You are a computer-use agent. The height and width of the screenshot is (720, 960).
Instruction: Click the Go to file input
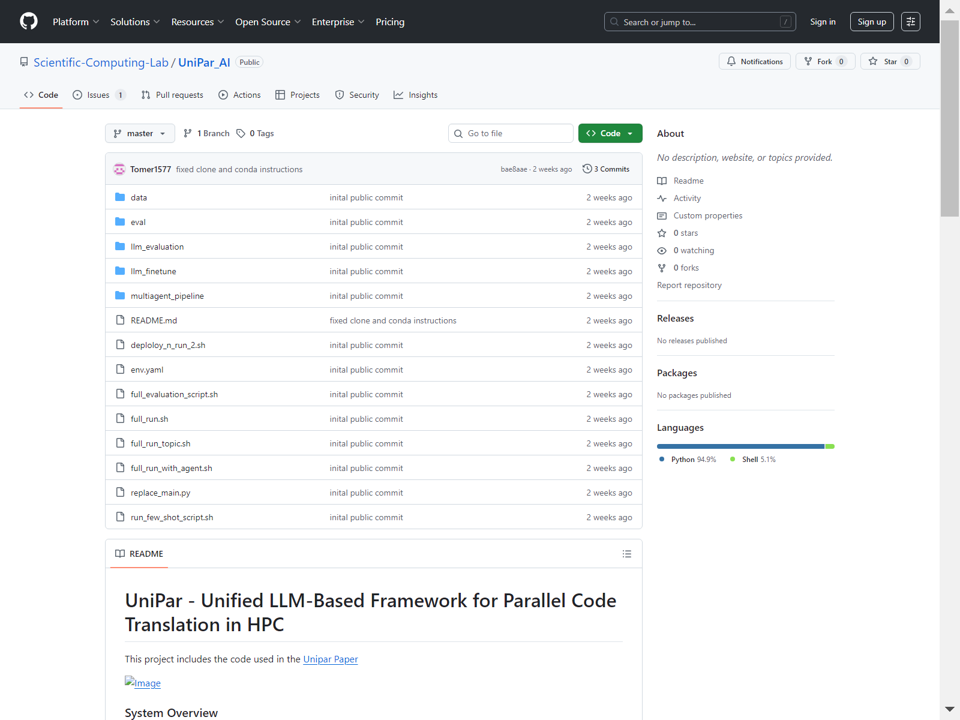(x=511, y=133)
